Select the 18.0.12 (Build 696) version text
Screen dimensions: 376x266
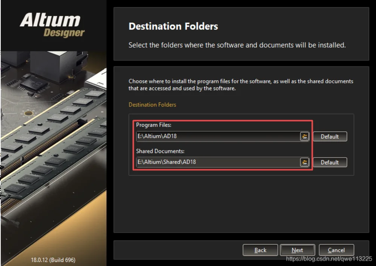53,260
